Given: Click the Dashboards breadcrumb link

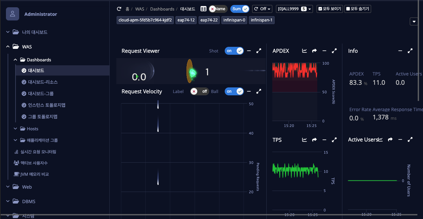Looking at the screenshot, I should tap(162, 9).
